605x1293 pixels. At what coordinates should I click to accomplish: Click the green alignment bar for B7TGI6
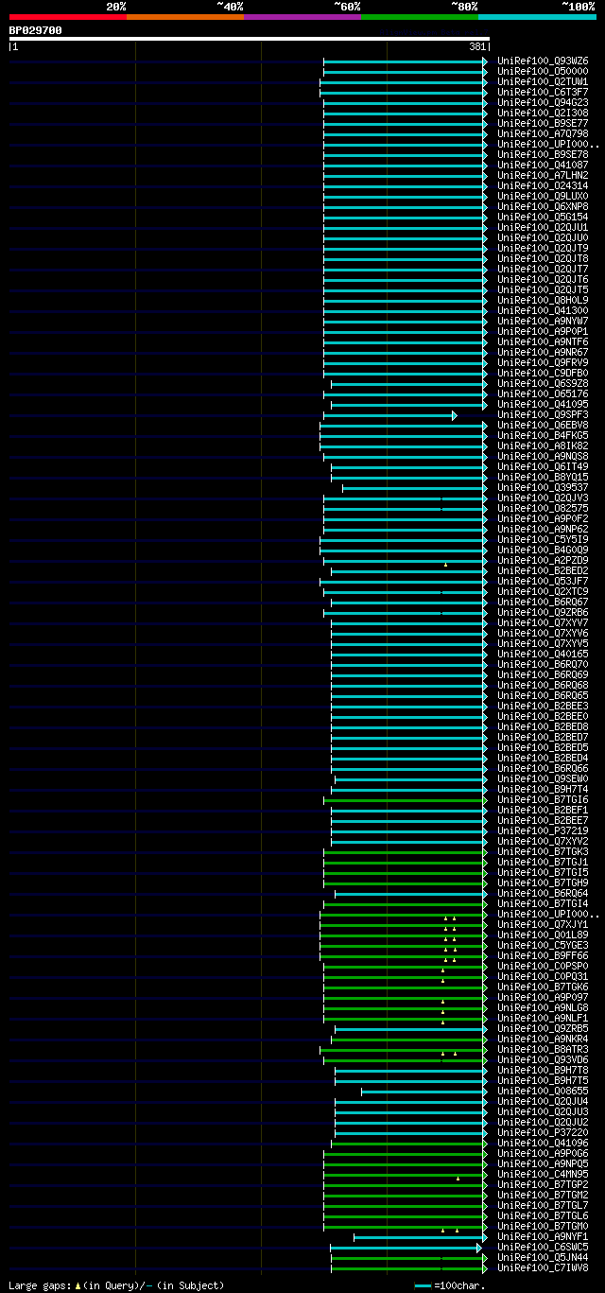click(x=406, y=800)
